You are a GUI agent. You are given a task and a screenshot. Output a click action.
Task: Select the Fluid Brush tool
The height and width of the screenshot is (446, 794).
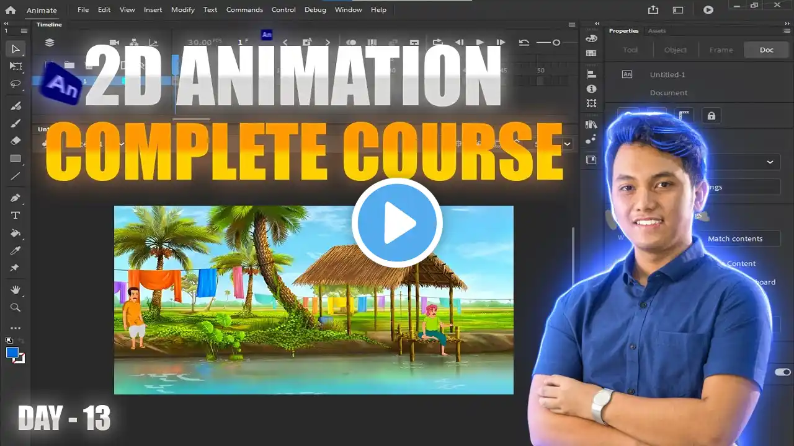(x=16, y=106)
